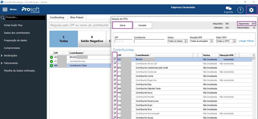Click green plus icon beside Contribuinte Dois
This screenshot has width=258, height=119.
(x=51, y=62)
